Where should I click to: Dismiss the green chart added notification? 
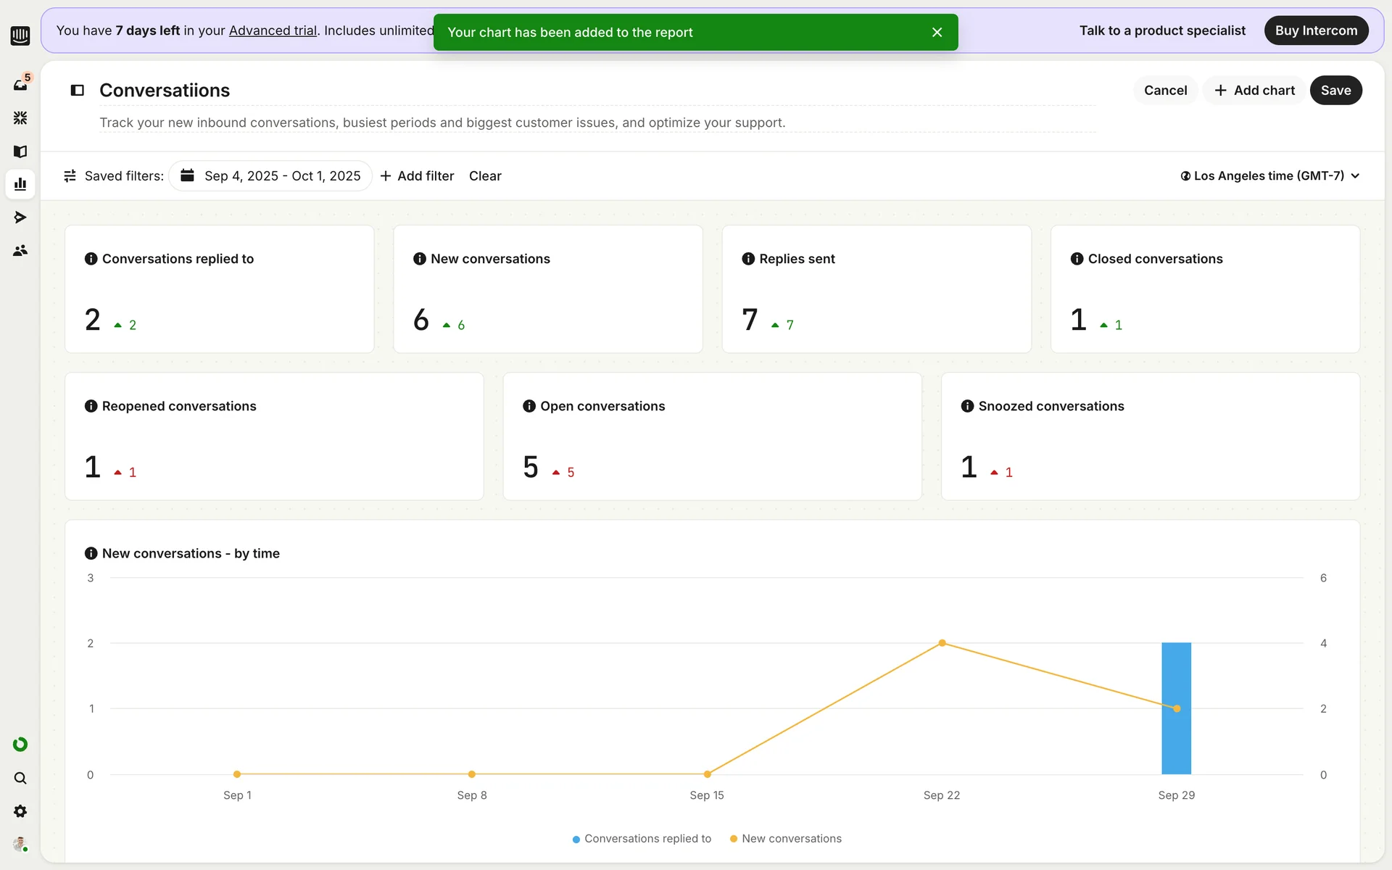937,33
